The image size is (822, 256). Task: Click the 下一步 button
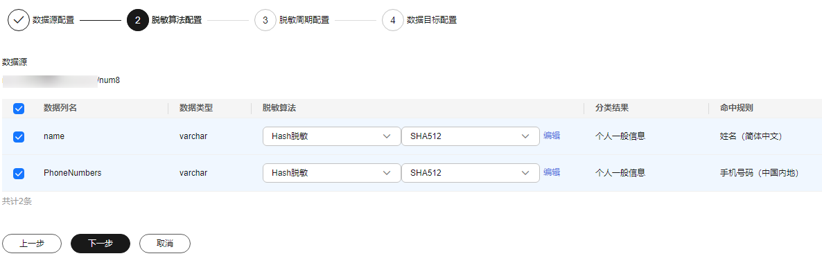point(100,244)
